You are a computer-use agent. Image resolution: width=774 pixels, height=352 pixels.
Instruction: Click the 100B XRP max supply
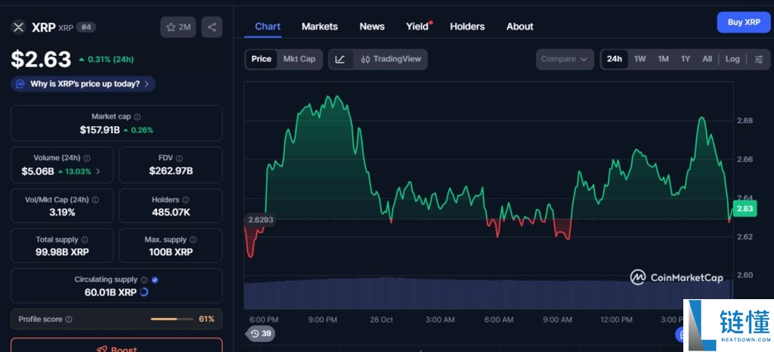pos(171,252)
